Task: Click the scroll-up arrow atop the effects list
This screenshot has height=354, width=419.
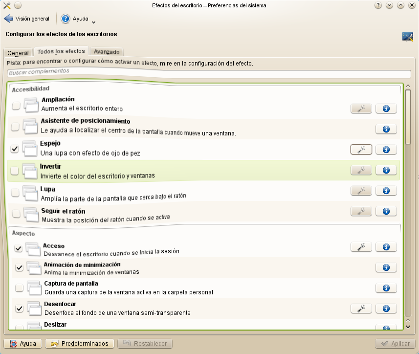Action: tap(408, 86)
